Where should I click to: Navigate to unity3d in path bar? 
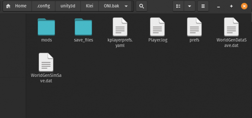[x=68, y=6]
